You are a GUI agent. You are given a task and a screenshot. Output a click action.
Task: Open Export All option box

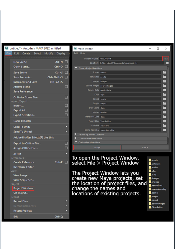click(66, 110)
